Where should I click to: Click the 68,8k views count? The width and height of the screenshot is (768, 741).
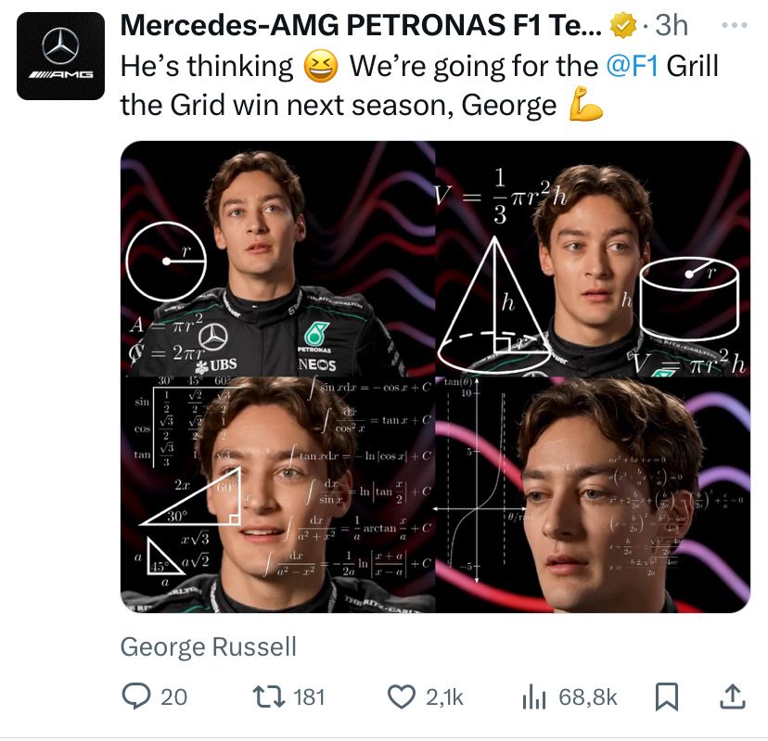click(587, 696)
